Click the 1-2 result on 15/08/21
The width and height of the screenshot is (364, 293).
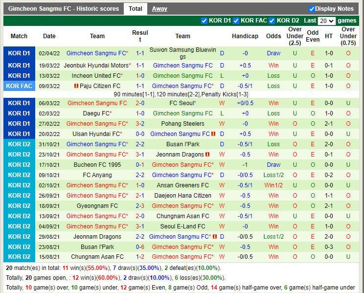click(140, 256)
